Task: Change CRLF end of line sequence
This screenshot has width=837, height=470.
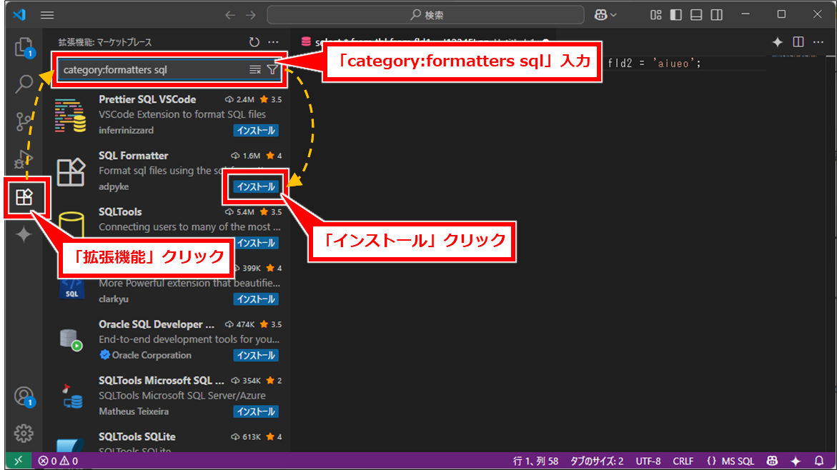Action: [683, 461]
